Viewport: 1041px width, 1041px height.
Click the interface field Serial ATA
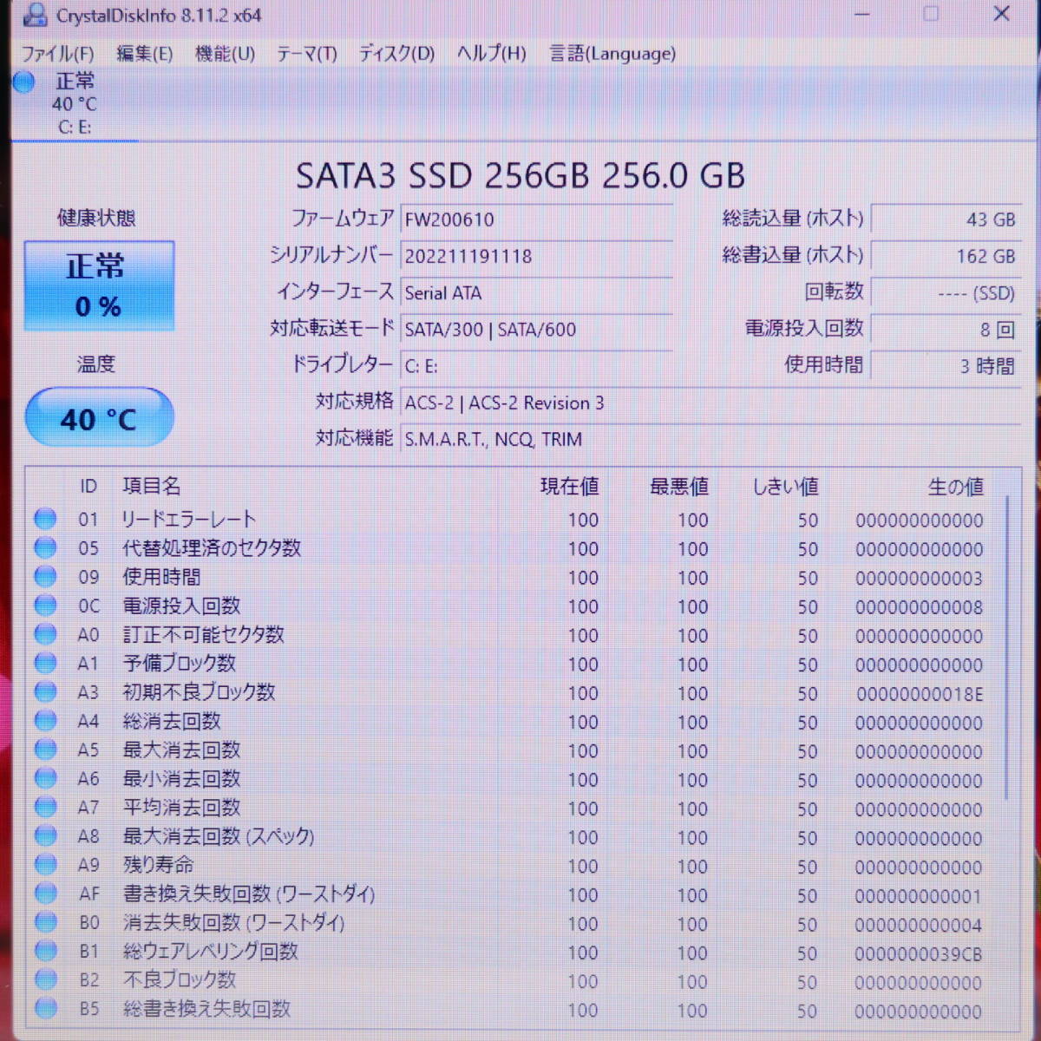[537, 292]
